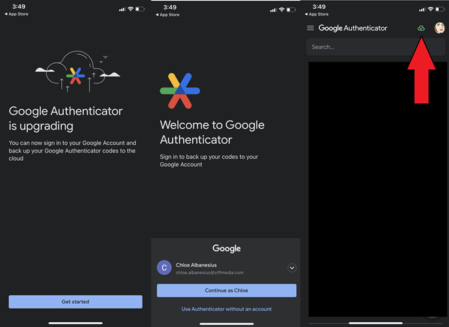Tap the battery icon in the middle screen
This screenshot has width=449, height=327.
tap(291, 9)
